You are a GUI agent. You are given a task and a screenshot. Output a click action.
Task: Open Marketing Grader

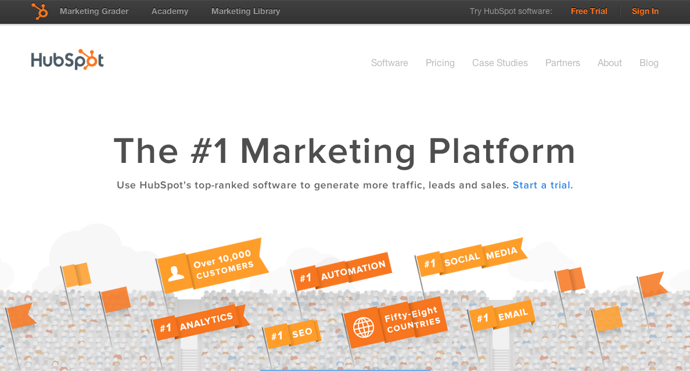(x=94, y=12)
